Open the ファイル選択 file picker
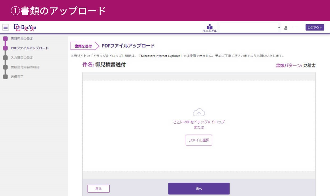Screen dimensions: 330x196 tap(199, 140)
